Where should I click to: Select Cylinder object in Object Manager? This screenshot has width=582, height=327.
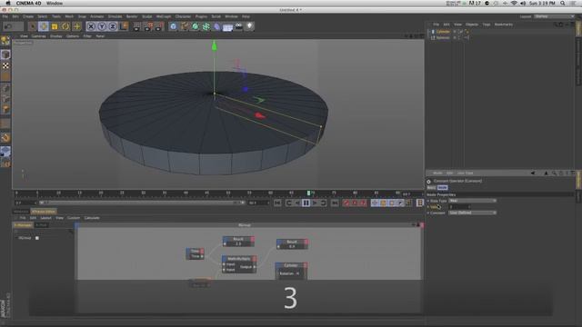(x=443, y=32)
